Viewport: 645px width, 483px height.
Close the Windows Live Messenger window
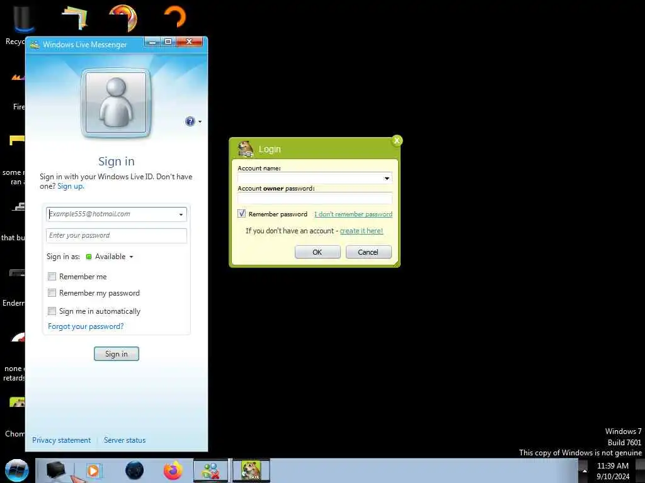tap(189, 42)
